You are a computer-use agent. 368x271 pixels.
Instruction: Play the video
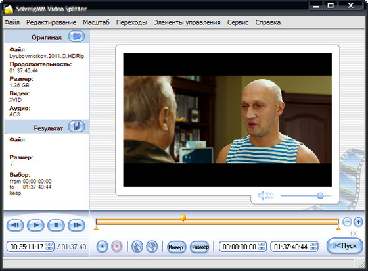[x=35, y=225]
